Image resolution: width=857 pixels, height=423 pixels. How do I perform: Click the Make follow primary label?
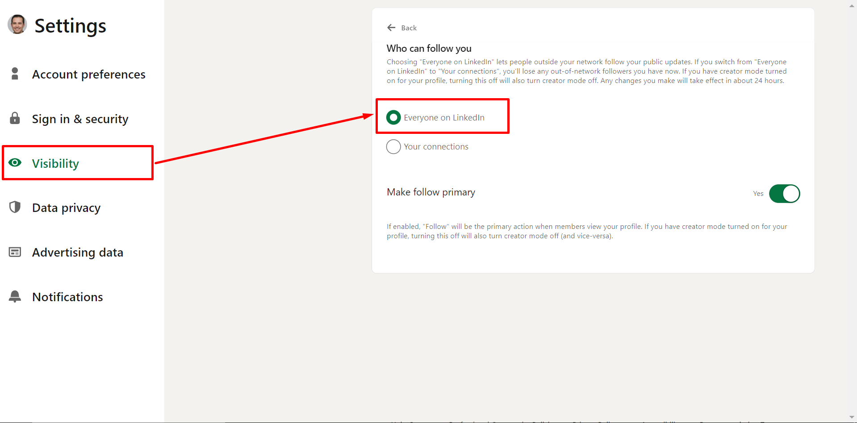pos(431,192)
